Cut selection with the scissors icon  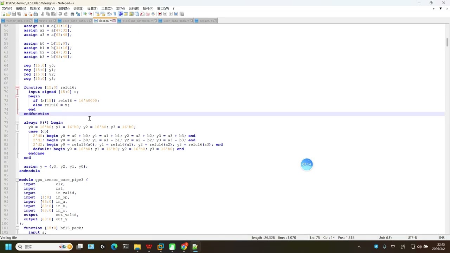(43, 14)
